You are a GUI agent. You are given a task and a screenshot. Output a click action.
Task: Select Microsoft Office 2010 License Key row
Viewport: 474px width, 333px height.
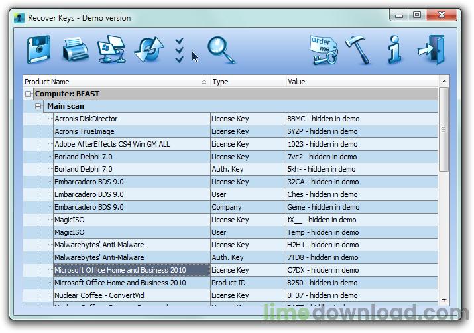245,270
